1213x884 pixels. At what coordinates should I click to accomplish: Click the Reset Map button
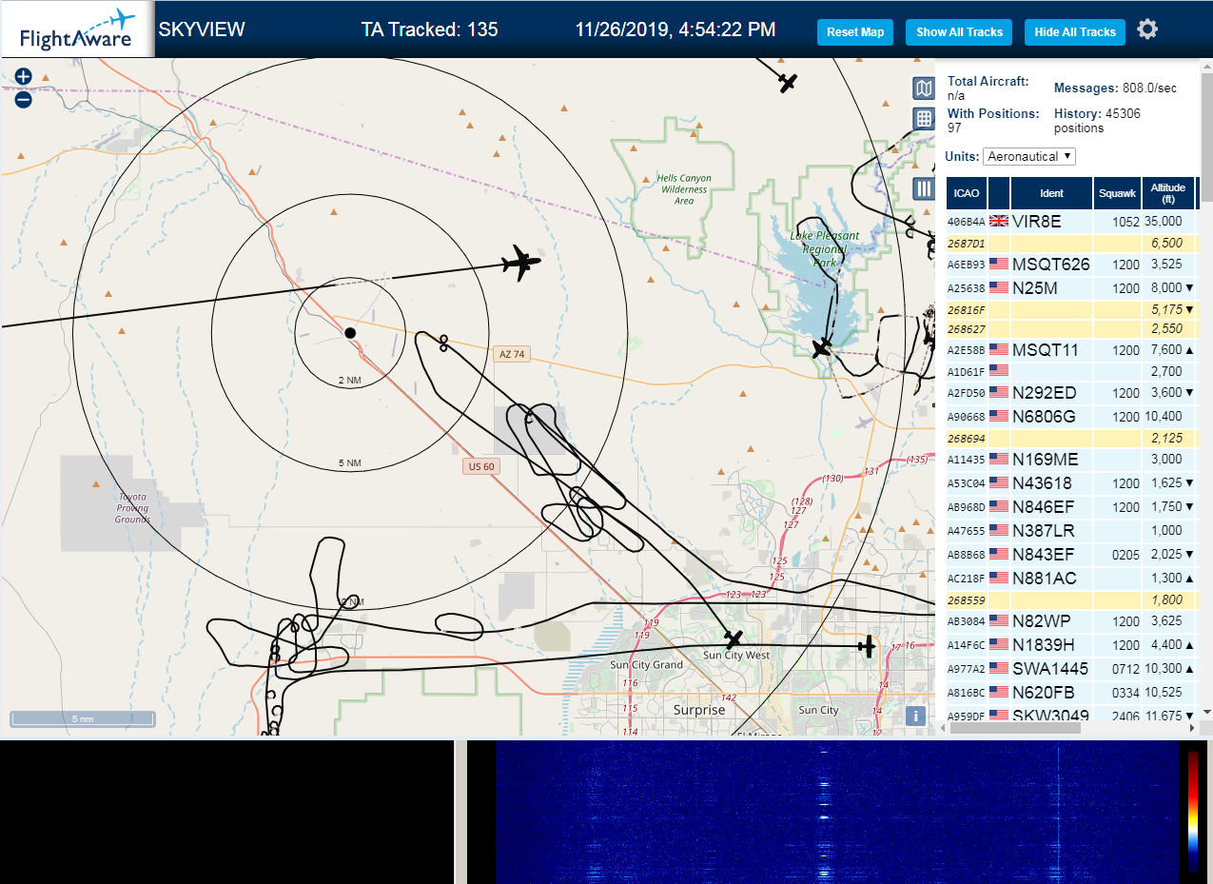[x=855, y=32]
